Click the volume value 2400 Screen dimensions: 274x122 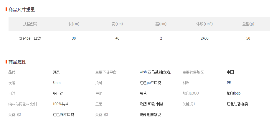pos(204,38)
